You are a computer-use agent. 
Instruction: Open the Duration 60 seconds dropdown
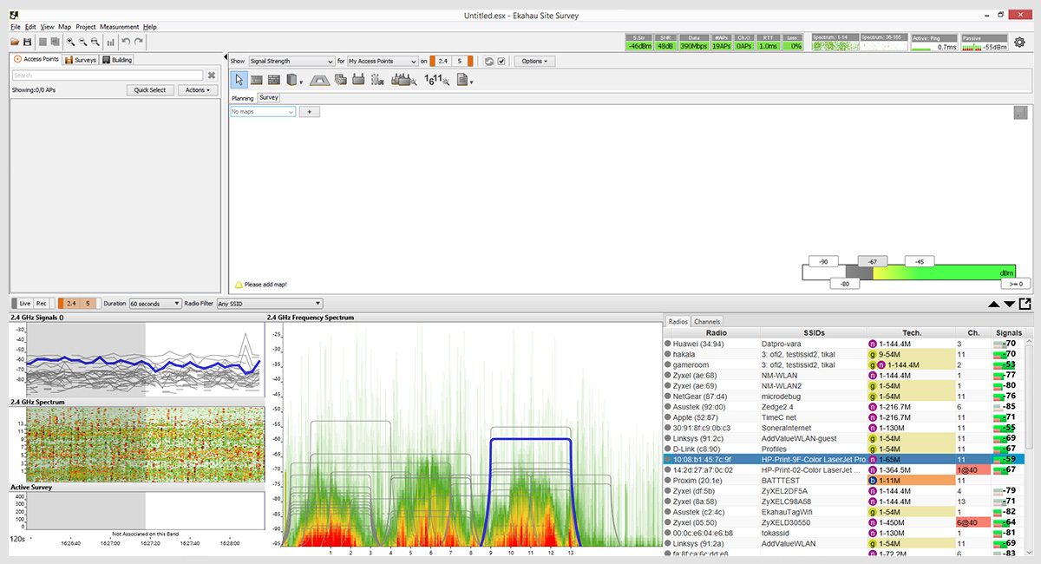click(154, 304)
